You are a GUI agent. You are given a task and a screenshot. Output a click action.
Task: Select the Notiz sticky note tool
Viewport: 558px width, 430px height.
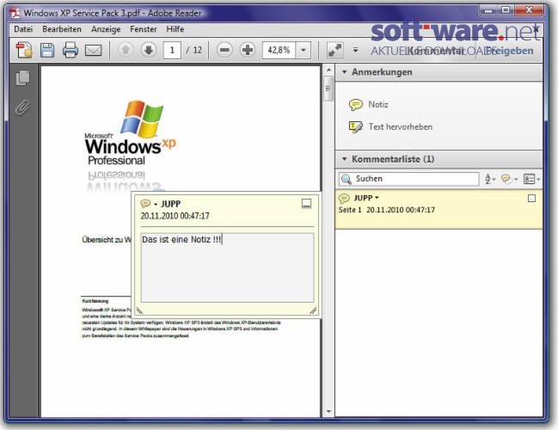coord(355,105)
